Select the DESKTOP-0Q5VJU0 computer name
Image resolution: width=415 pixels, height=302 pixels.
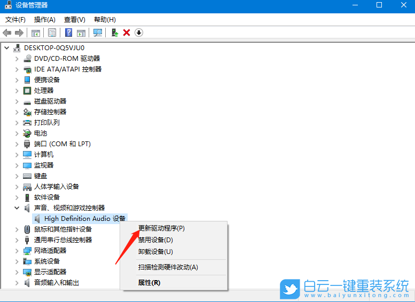coord(54,48)
